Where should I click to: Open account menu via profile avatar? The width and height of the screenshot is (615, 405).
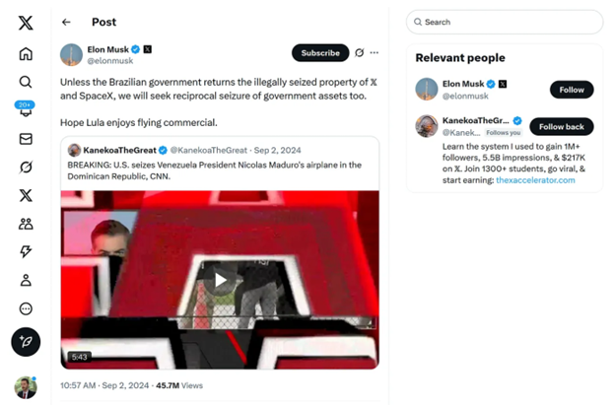coord(26,386)
